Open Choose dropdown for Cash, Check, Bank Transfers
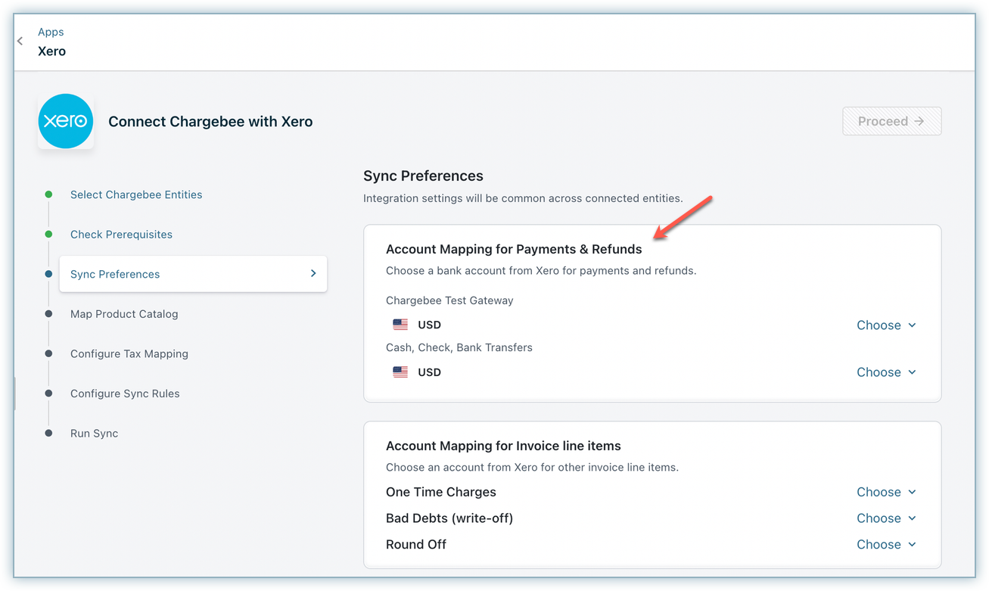The height and width of the screenshot is (591, 989). (885, 372)
